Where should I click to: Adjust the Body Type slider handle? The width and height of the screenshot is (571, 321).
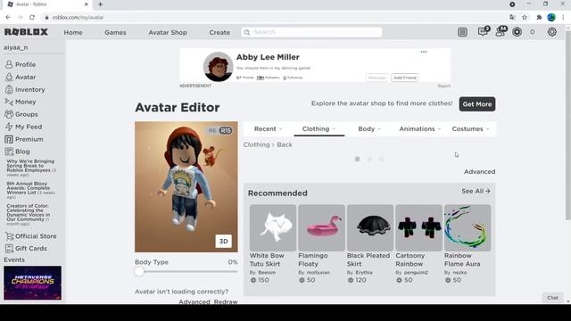coord(139,271)
